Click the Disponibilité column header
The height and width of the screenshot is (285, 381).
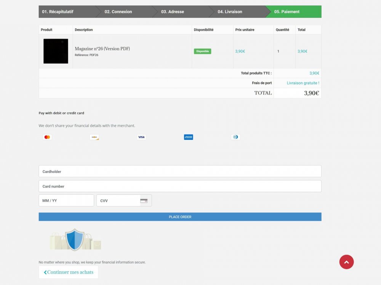203,30
